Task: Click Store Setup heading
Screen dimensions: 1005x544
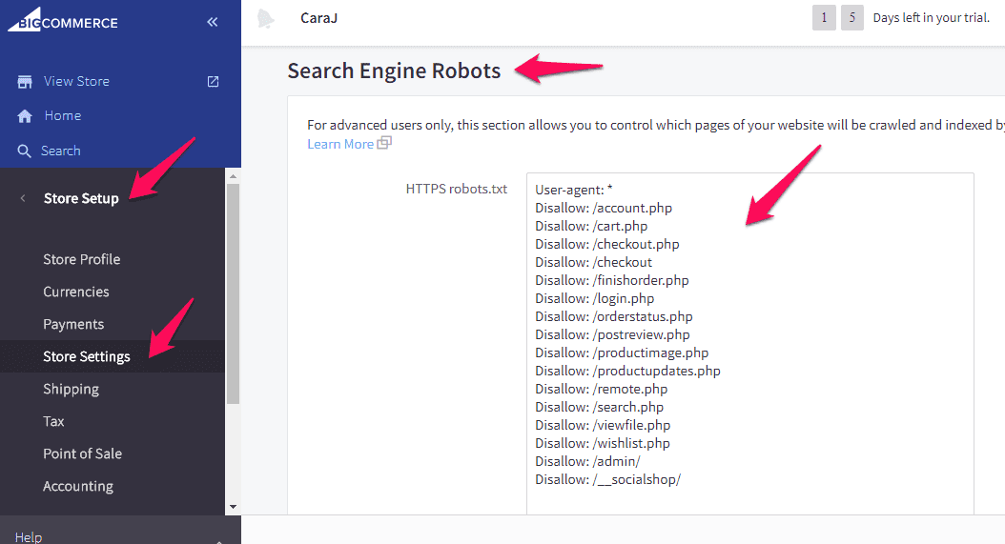Action: click(x=81, y=198)
